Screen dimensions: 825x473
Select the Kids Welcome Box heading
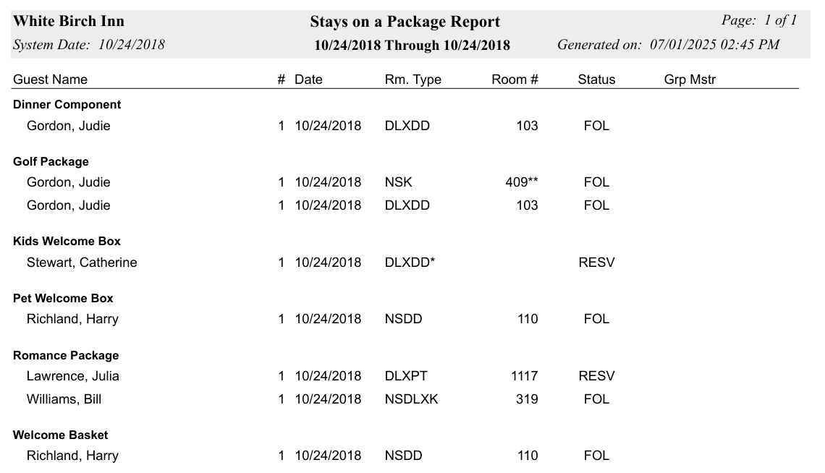tap(67, 242)
